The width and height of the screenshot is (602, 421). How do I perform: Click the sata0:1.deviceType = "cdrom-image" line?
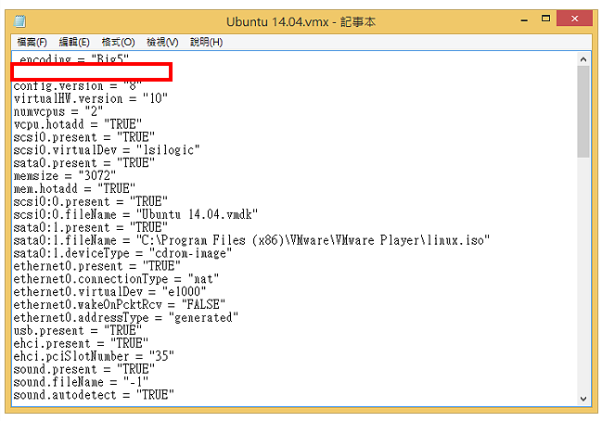(122, 253)
